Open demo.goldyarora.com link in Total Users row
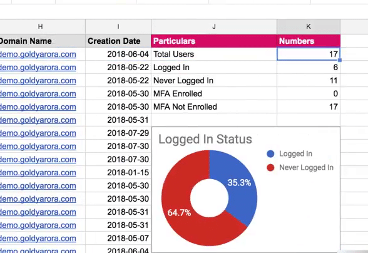 point(38,54)
